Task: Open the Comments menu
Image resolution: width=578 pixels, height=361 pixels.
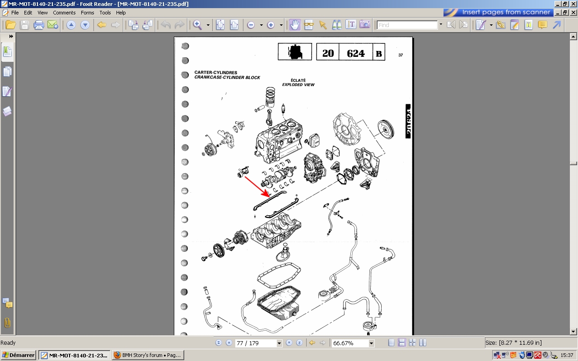Action: [x=64, y=13]
